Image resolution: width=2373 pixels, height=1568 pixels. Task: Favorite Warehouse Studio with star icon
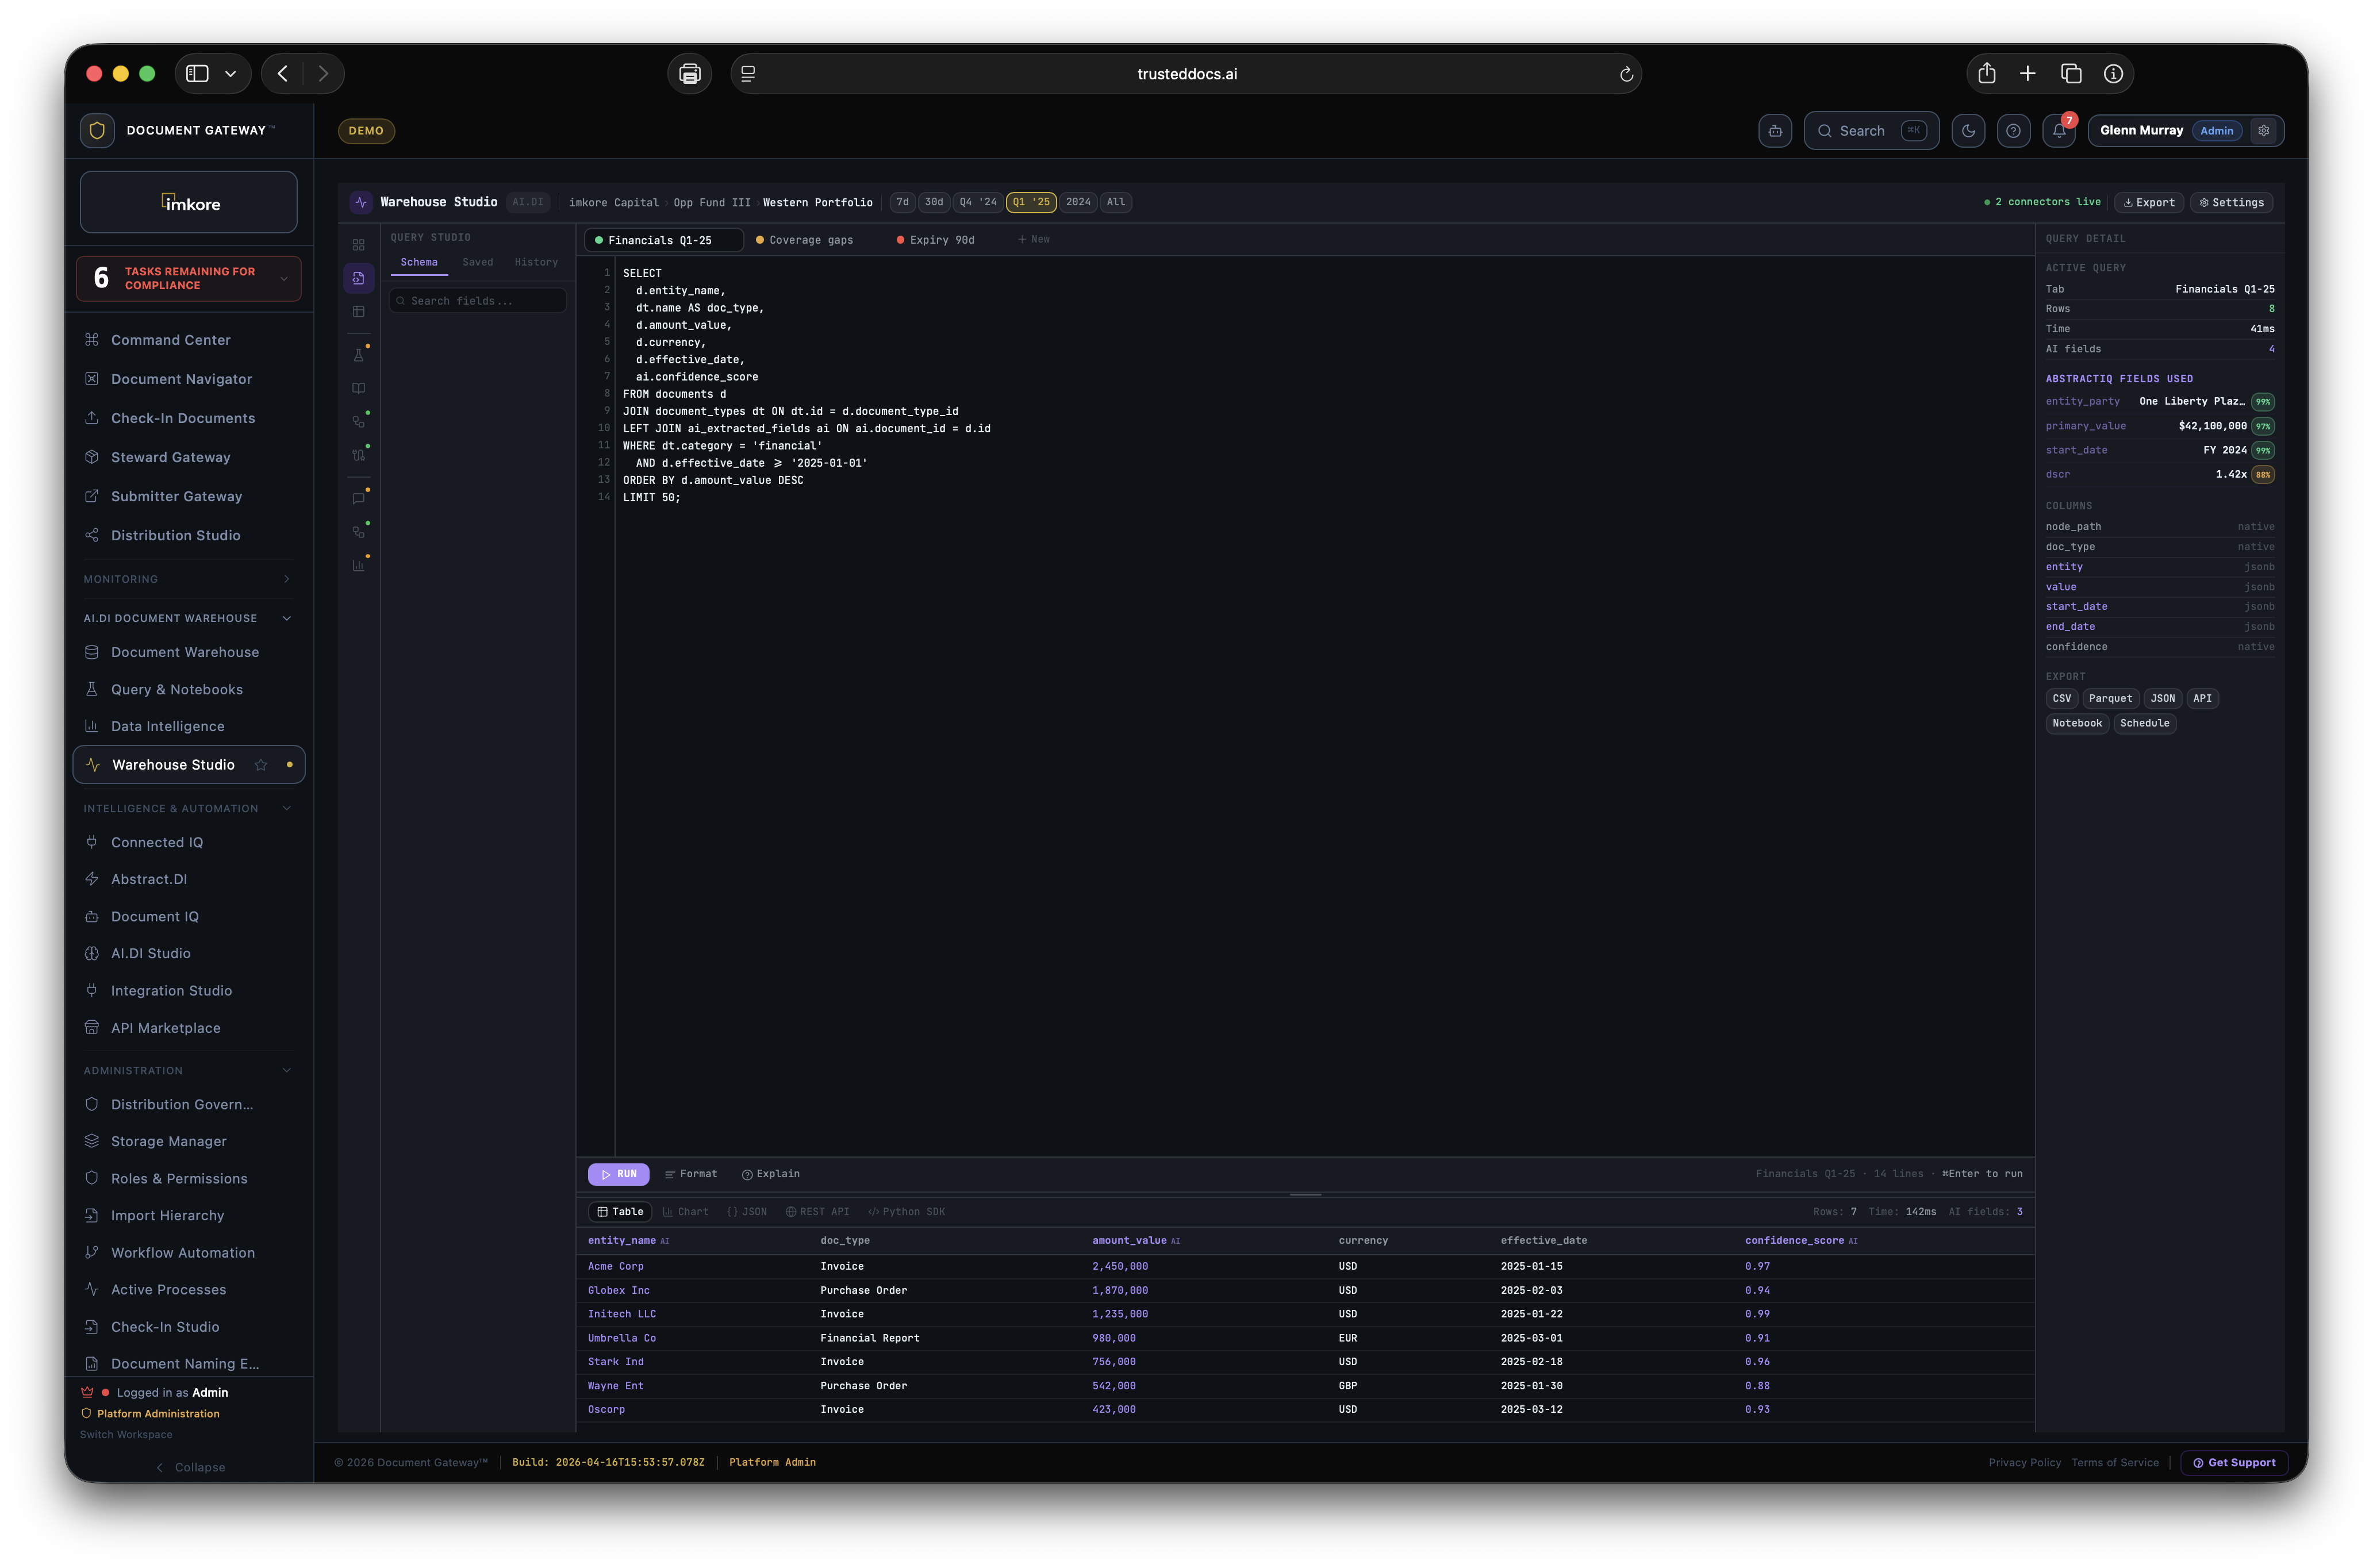pos(261,765)
